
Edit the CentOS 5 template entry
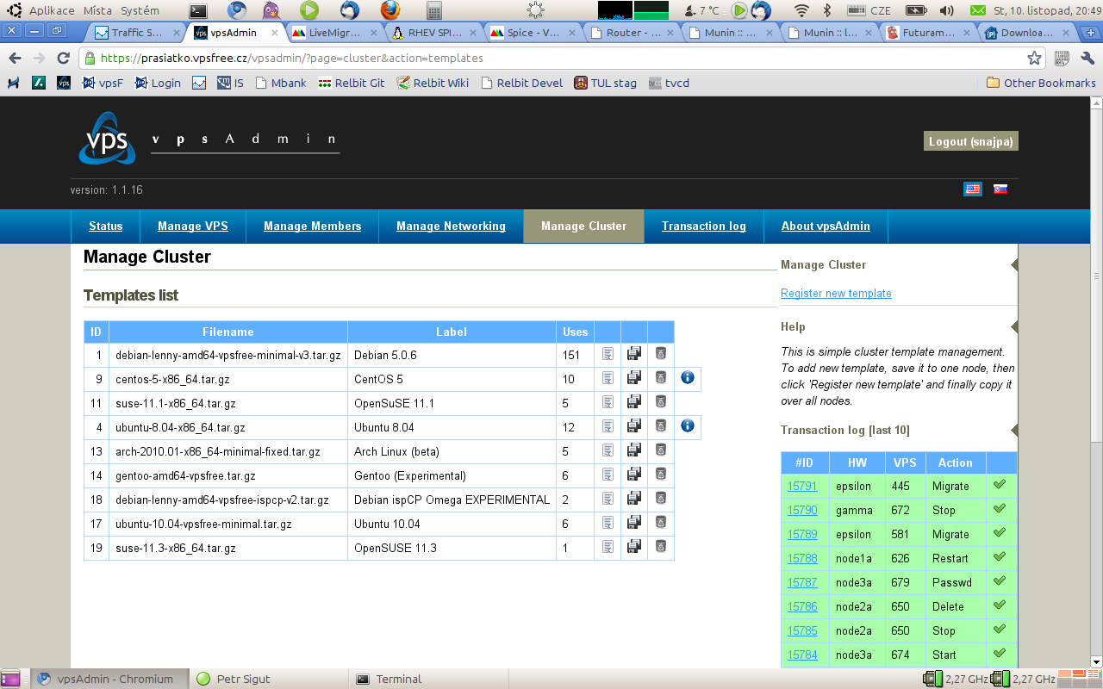608,378
